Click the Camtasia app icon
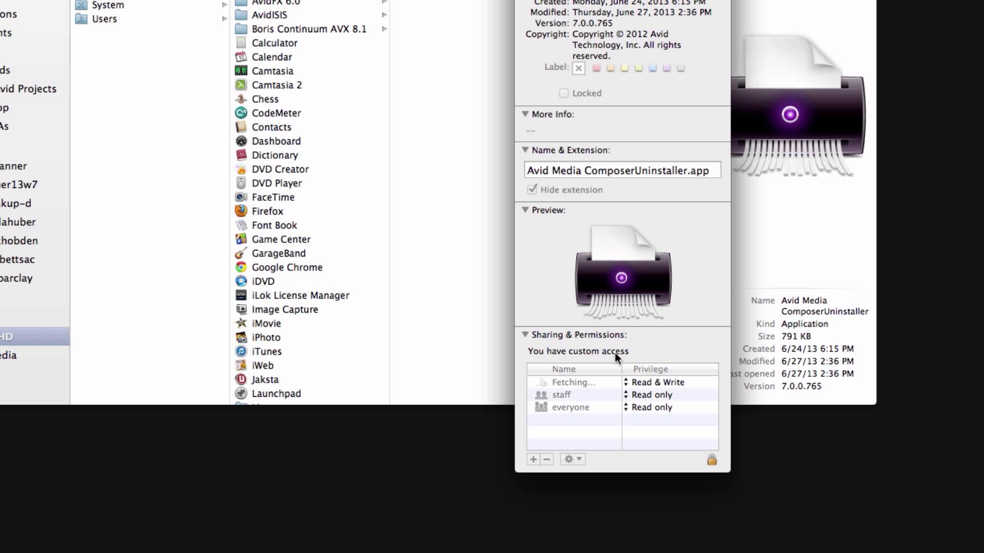The width and height of the screenshot is (984, 553). 241,71
